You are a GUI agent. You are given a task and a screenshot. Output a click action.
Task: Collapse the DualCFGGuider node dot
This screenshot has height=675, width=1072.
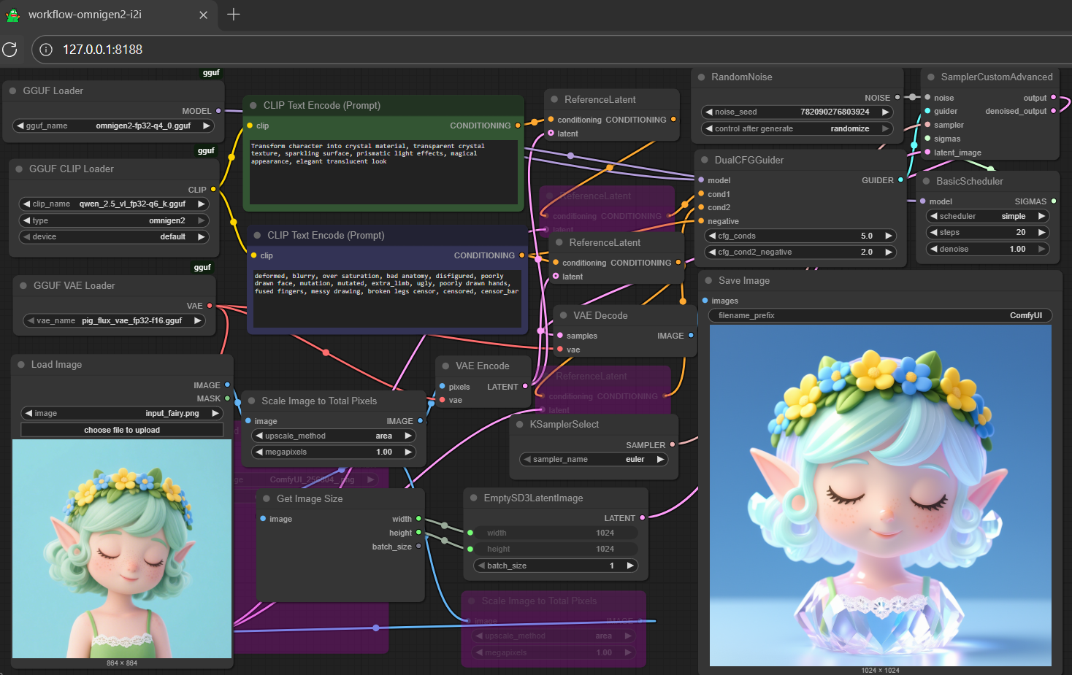point(705,161)
